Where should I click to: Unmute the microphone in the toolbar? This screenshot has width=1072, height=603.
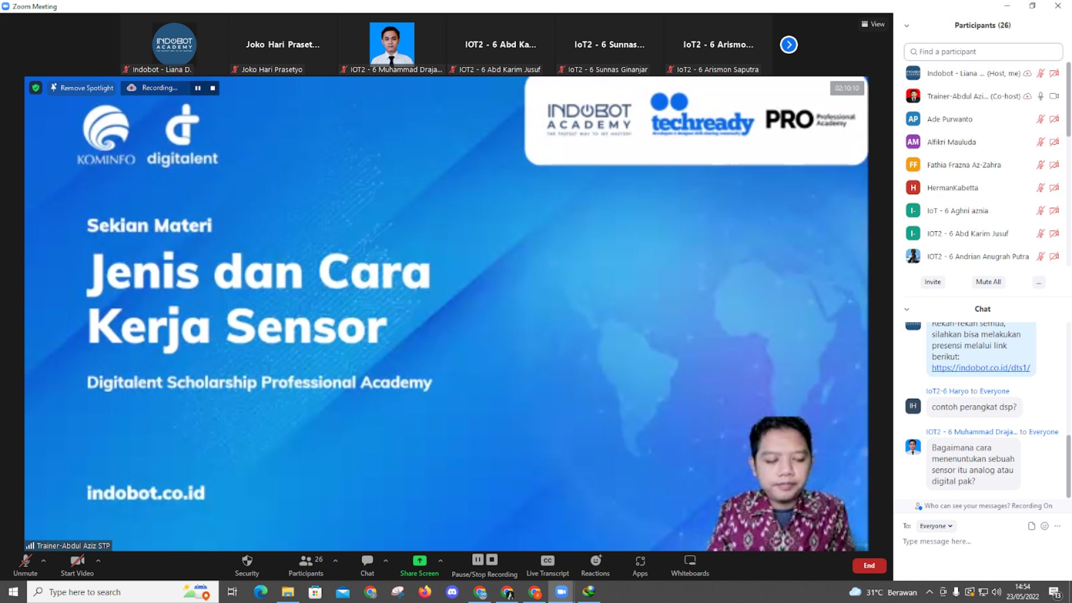point(25,564)
